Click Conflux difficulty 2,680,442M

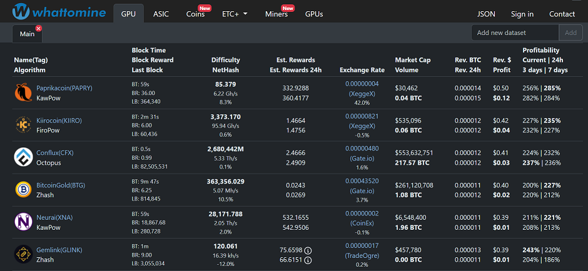[x=225, y=149]
